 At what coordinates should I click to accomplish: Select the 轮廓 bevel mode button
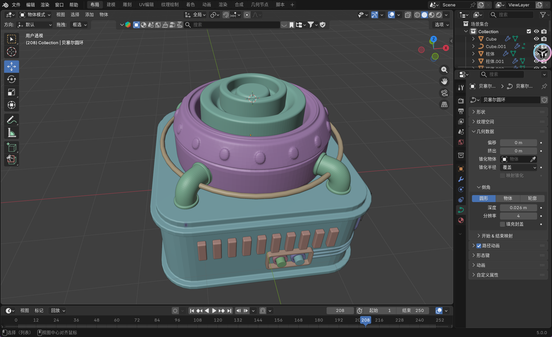[532, 198]
